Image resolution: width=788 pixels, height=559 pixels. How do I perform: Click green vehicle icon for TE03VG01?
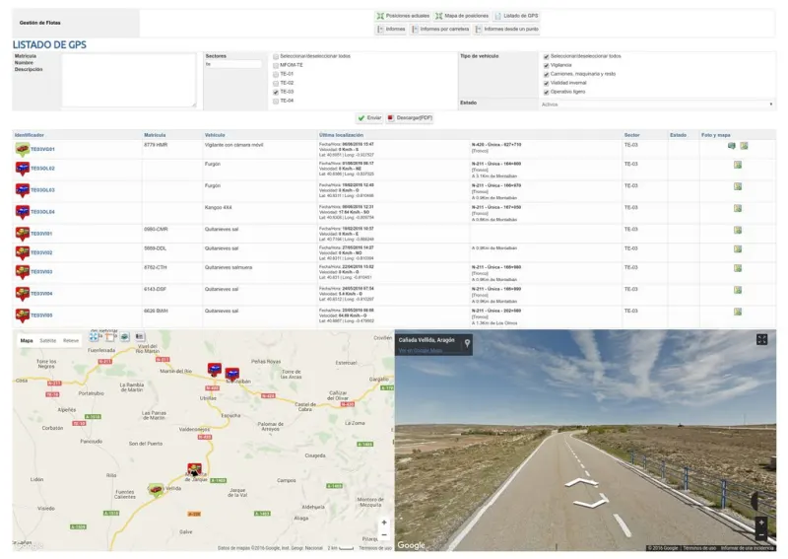tap(22, 150)
